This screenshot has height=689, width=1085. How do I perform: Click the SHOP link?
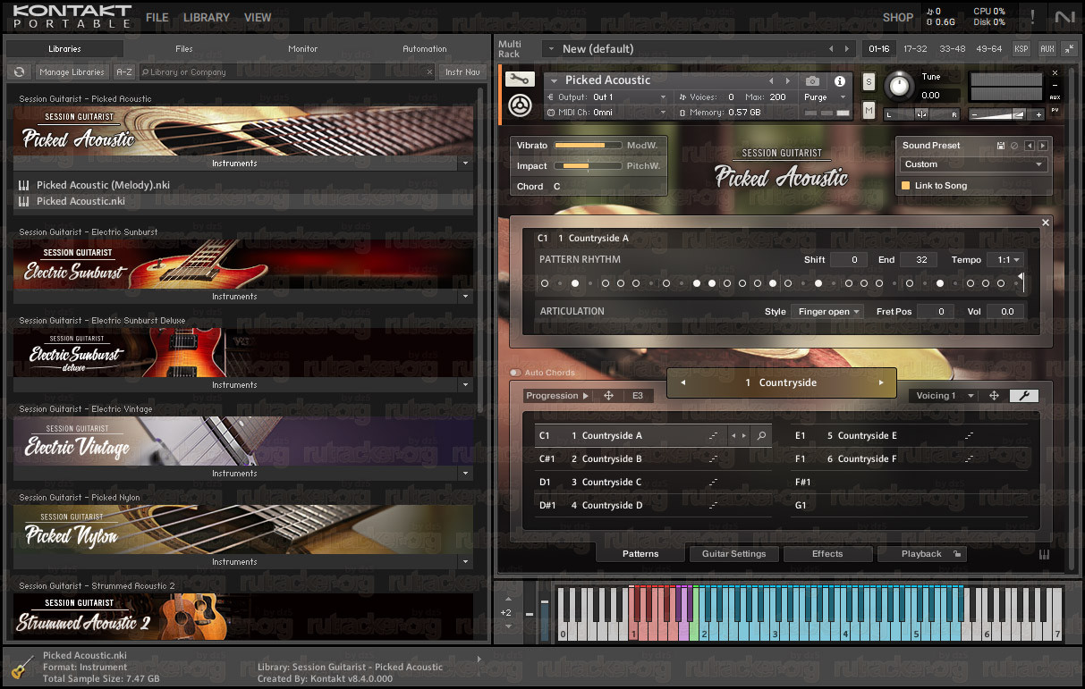coord(898,17)
